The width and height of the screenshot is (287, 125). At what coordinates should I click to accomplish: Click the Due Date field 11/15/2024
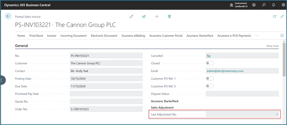(x=106, y=86)
